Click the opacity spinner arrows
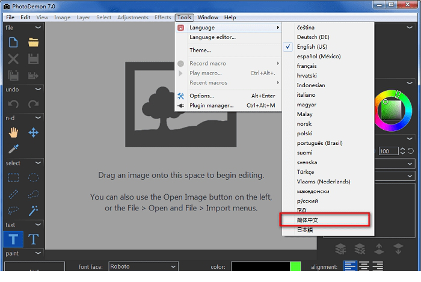The width and height of the screenshot is (421, 282). (x=402, y=151)
